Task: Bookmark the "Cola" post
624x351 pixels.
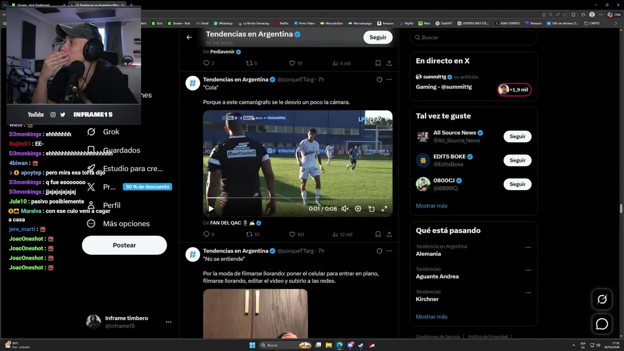Action: tap(378, 234)
